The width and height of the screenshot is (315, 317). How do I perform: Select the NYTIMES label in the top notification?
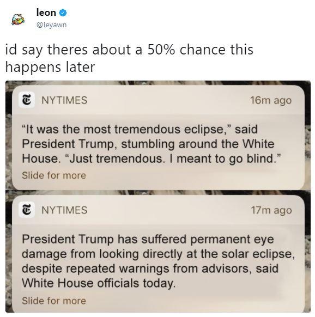click(64, 100)
